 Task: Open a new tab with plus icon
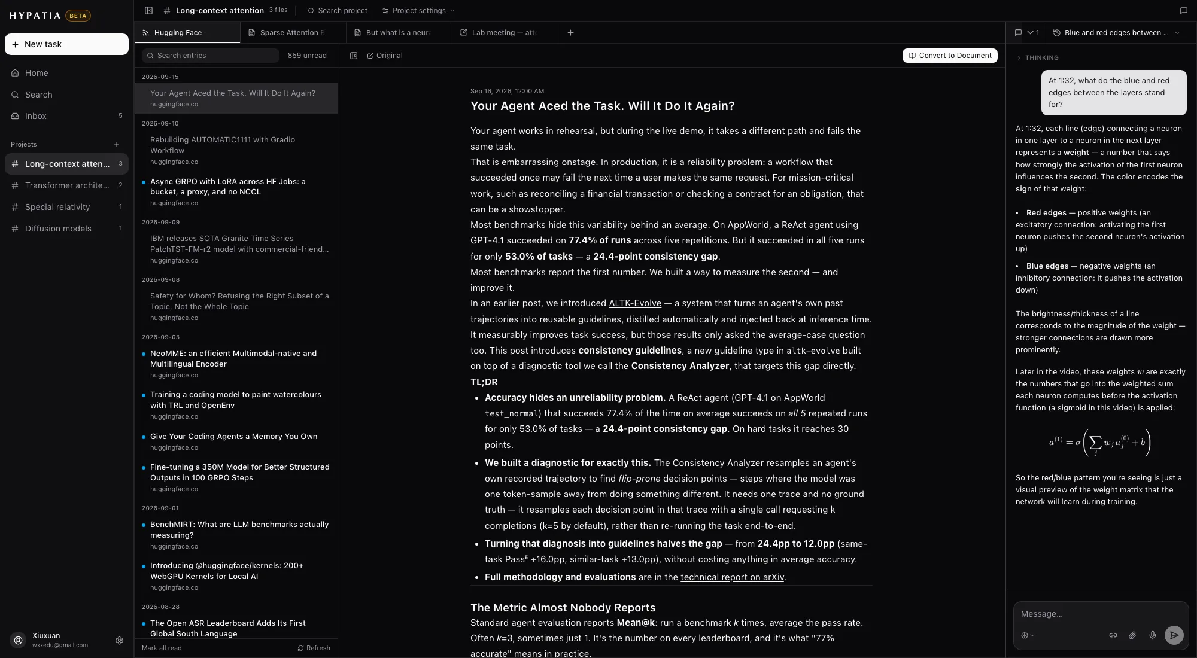pyautogui.click(x=570, y=33)
